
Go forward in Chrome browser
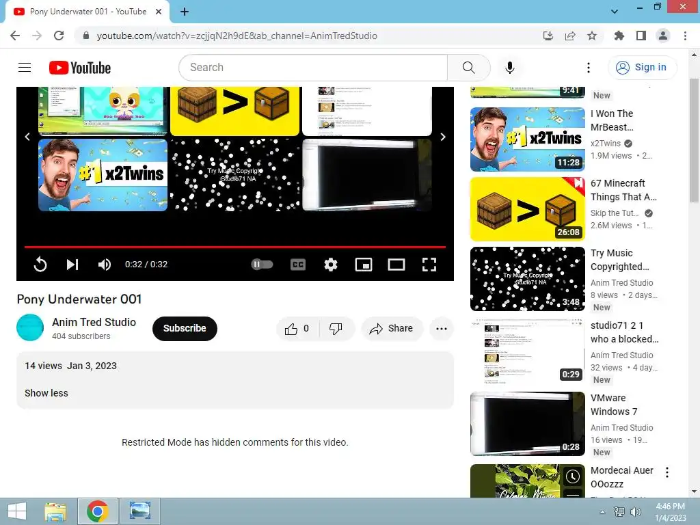pos(37,36)
